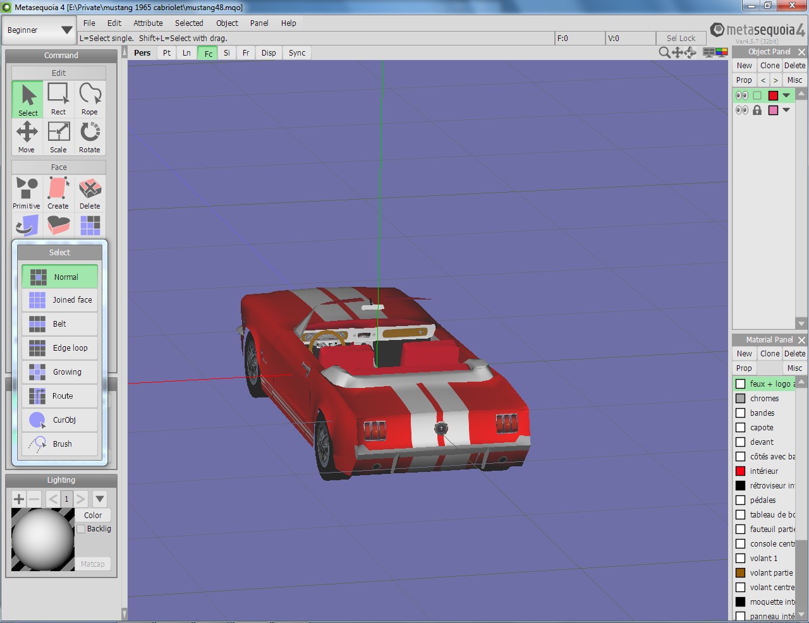This screenshot has height=623, width=809.
Task: Pick the Rope selection tool
Action: point(90,99)
